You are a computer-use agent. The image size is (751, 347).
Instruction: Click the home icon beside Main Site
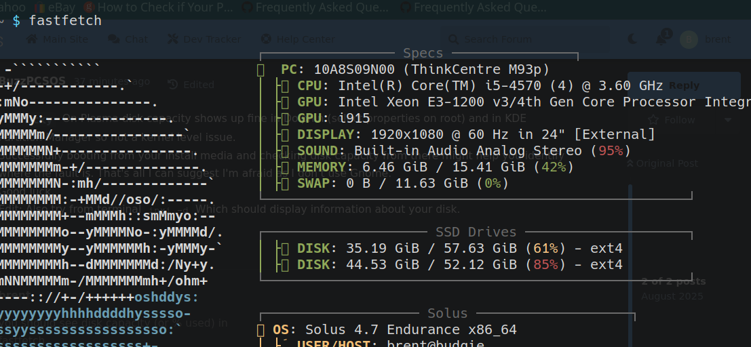tap(32, 39)
